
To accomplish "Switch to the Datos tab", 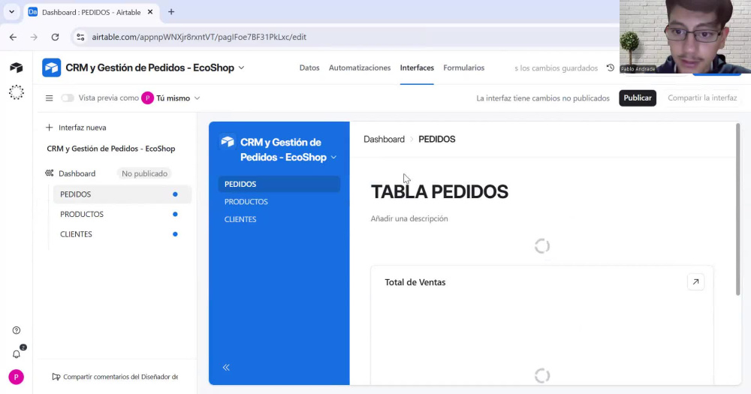I will (309, 68).
